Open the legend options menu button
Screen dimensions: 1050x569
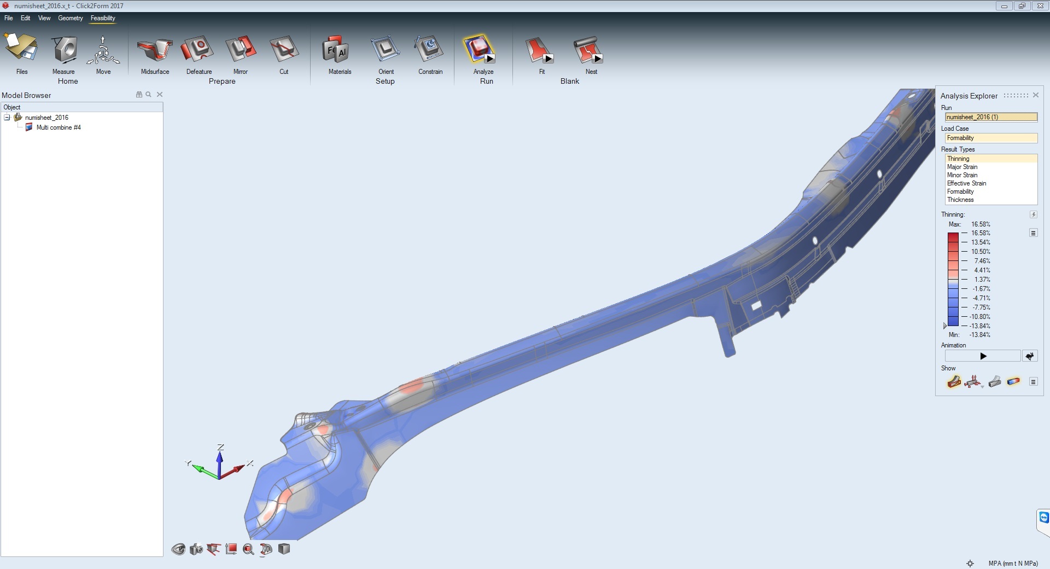coord(1033,233)
